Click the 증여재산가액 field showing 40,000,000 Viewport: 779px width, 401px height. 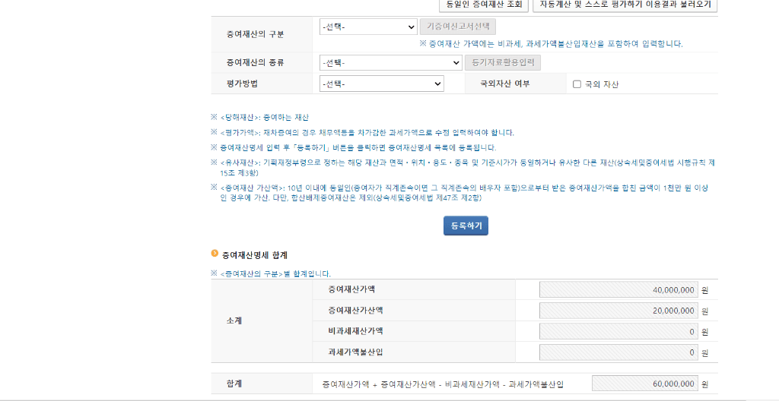tap(618, 289)
